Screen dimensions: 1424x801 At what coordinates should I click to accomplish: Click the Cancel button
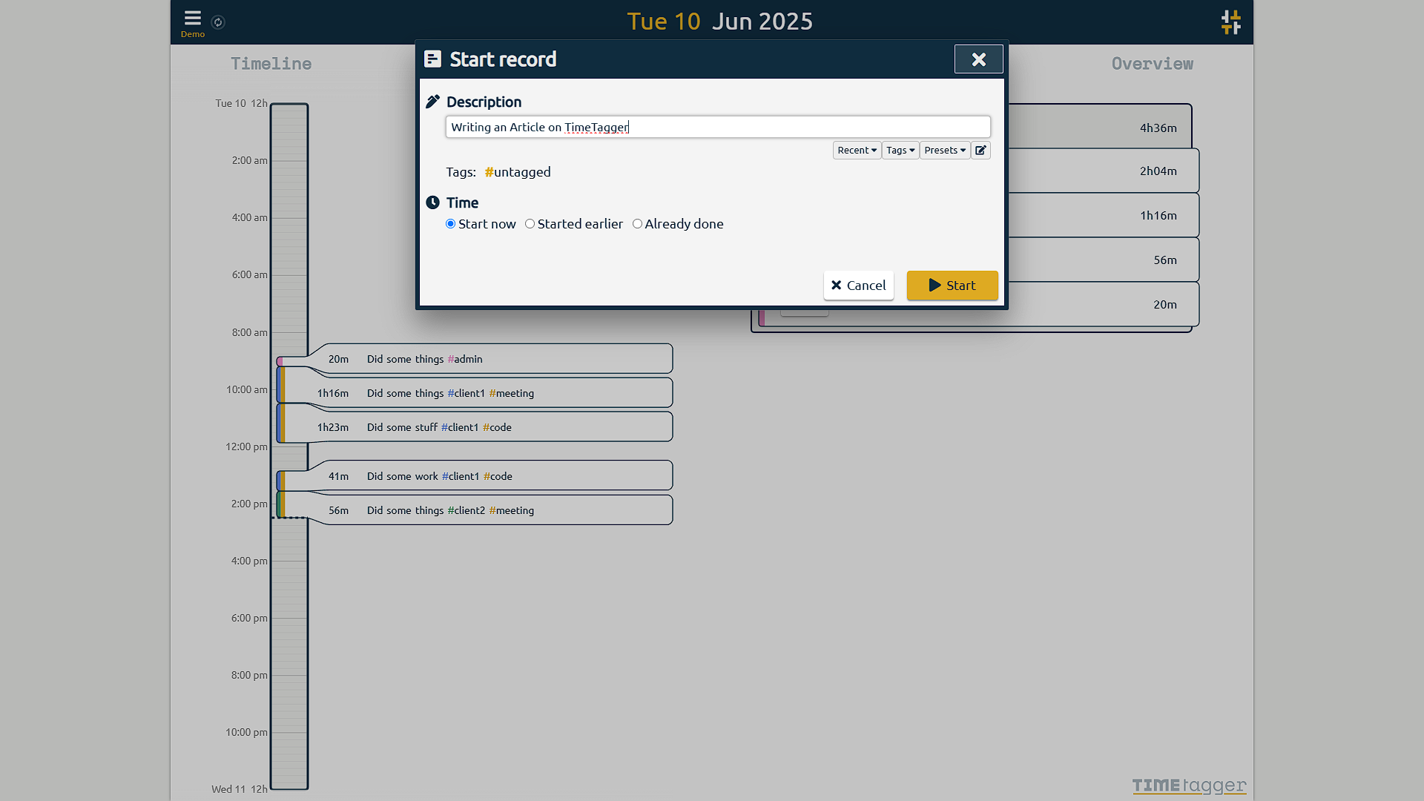(858, 286)
